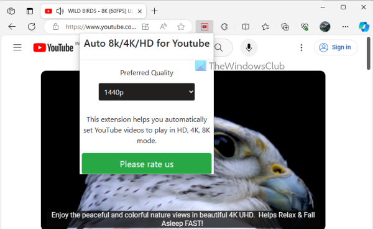Toggle the Auto 8k/4K/HD extension icon

pos(205,27)
